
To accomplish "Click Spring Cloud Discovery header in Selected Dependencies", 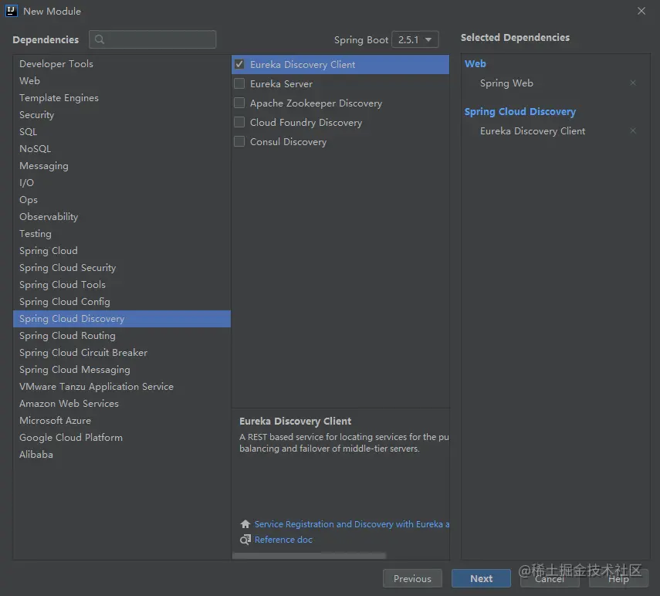I will [x=520, y=111].
